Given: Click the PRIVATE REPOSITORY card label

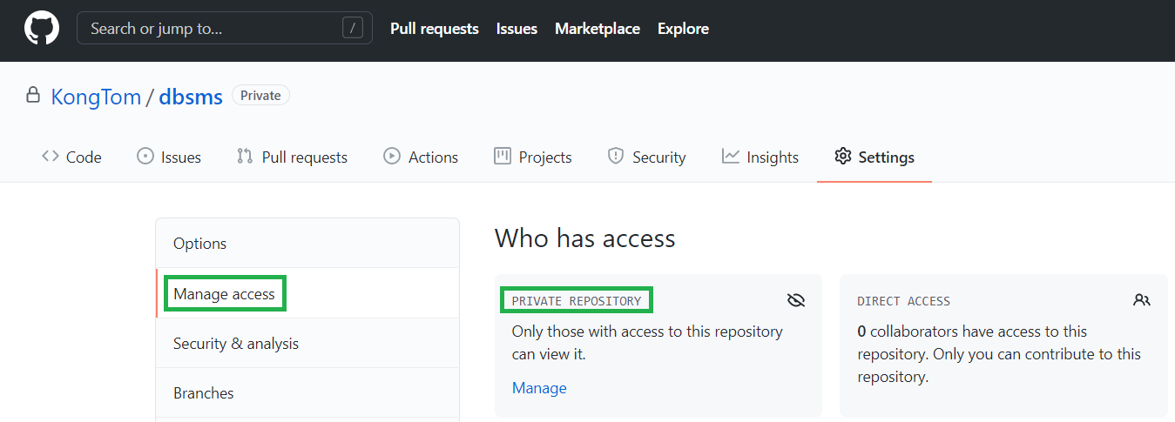Looking at the screenshot, I should pos(577,301).
